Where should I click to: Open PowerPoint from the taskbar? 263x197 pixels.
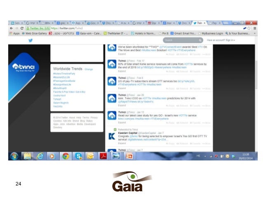129,156
